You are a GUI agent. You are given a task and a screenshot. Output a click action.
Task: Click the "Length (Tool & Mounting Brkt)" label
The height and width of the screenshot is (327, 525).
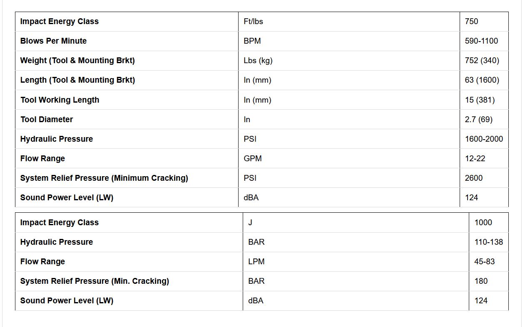77,80
